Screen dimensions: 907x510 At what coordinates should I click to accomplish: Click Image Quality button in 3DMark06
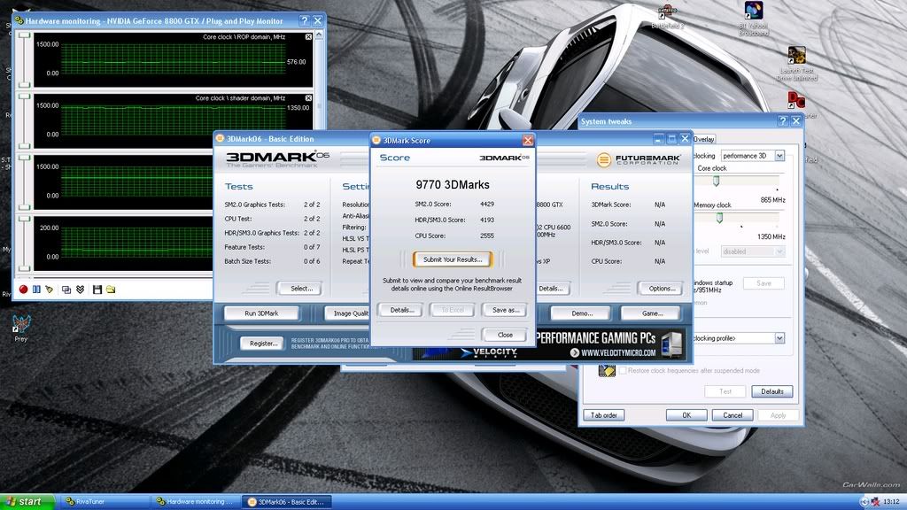click(x=347, y=313)
